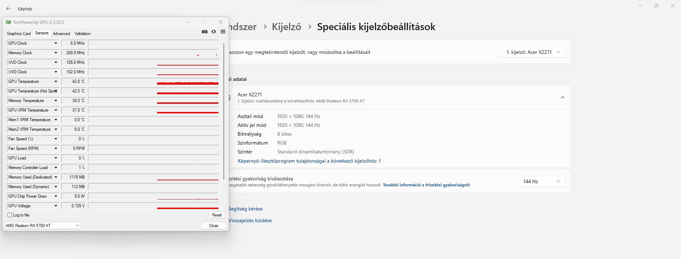Open 'További információ a frissítési gyakoriságról' link

point(426,185)
